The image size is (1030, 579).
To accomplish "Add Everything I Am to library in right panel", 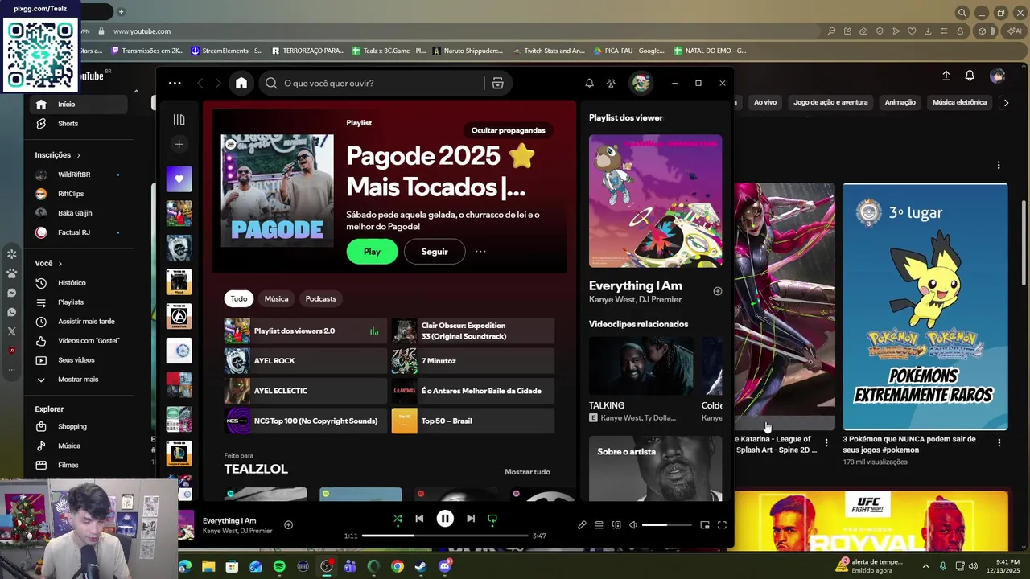I will point(717,291).
